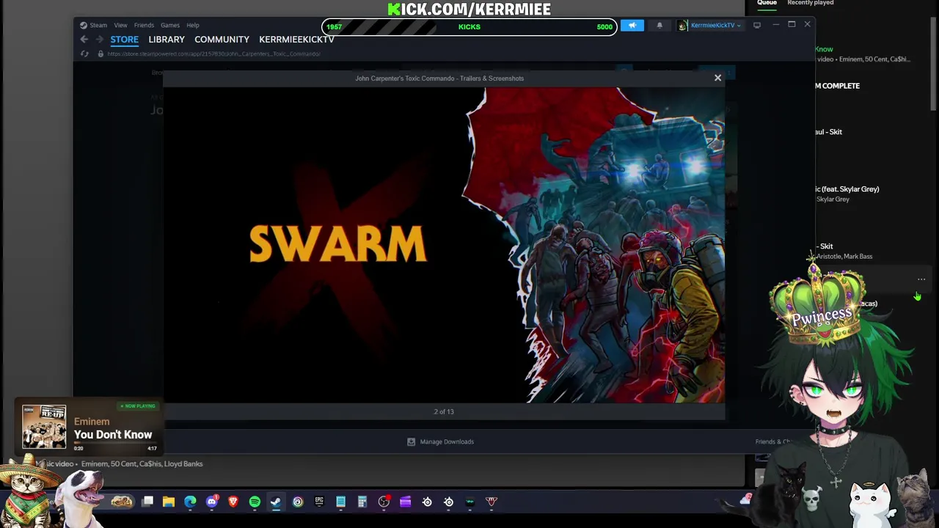Switch to the COMMUNITY tab
The image size is (939, 528).
[x=222, y=40]
